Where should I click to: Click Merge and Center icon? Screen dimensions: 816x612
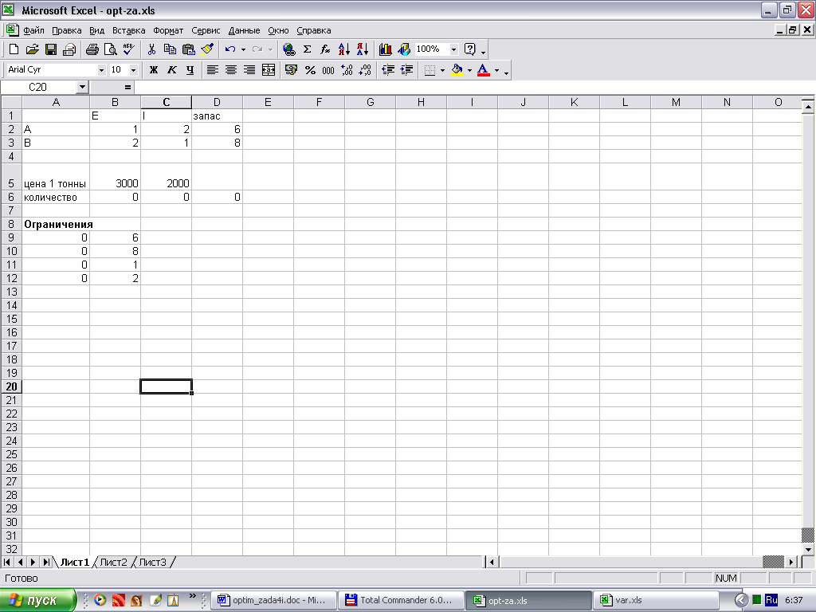pos(269,70)
